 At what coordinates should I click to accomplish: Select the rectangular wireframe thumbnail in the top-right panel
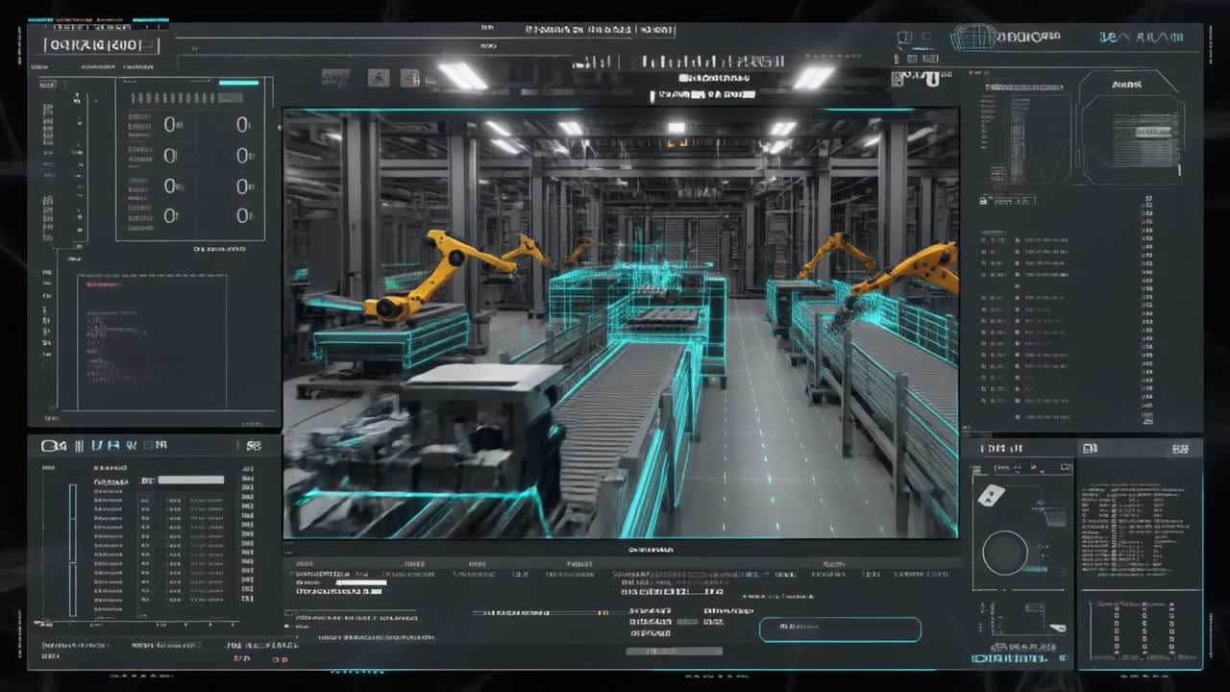[1024, 137]
